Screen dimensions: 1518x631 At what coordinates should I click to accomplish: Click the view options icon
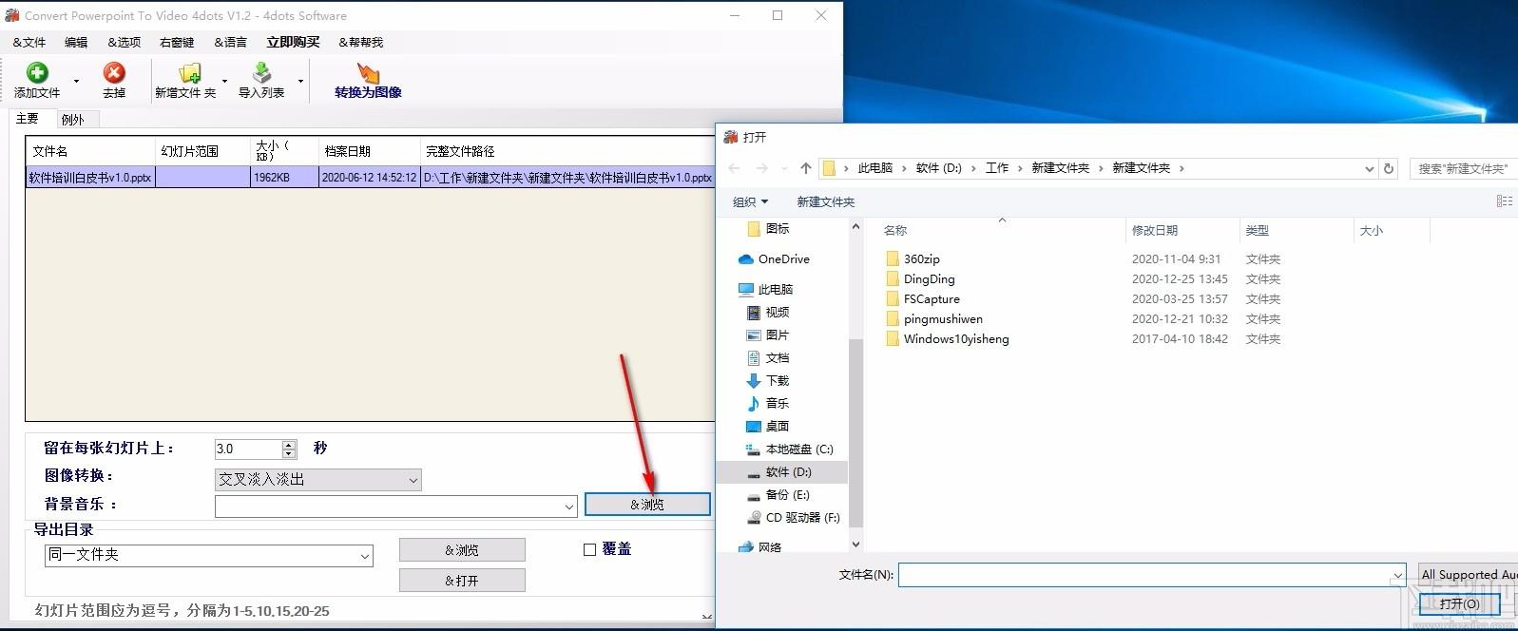pos(1505,201)
